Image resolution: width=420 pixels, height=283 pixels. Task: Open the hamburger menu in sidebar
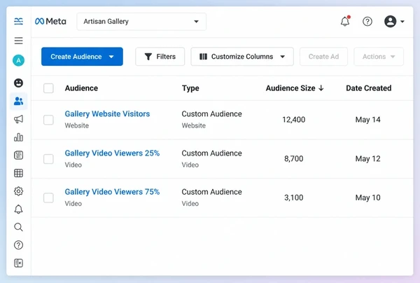18,41
